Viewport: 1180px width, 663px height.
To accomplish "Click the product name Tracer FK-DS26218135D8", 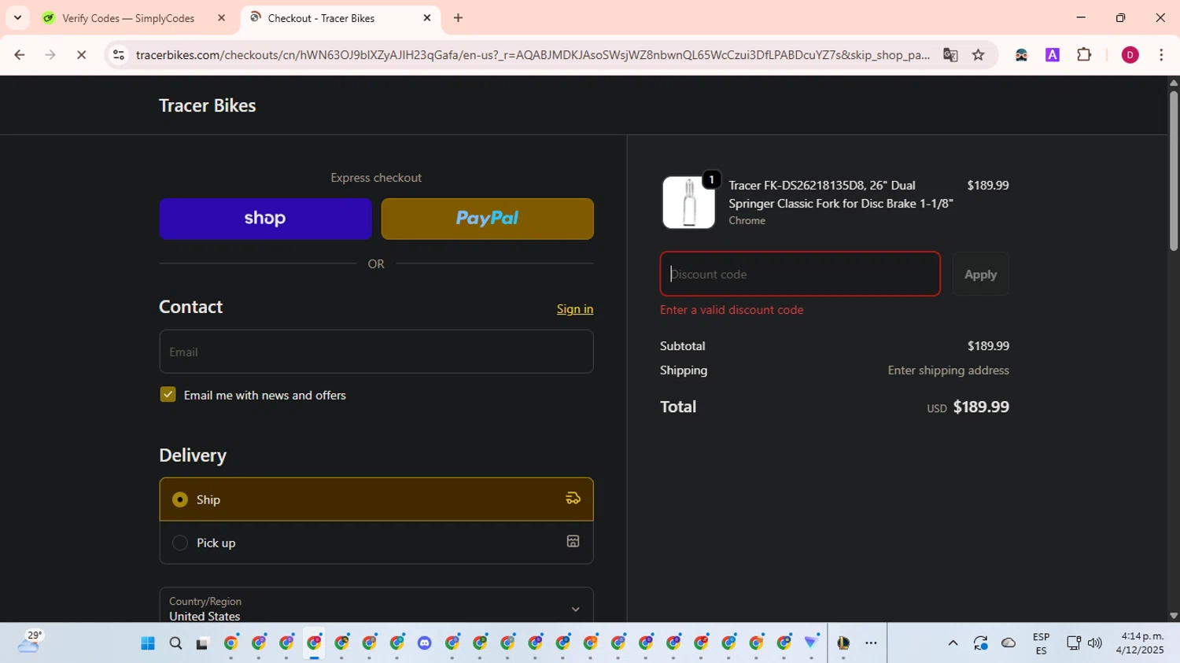I will pos(841,194).
